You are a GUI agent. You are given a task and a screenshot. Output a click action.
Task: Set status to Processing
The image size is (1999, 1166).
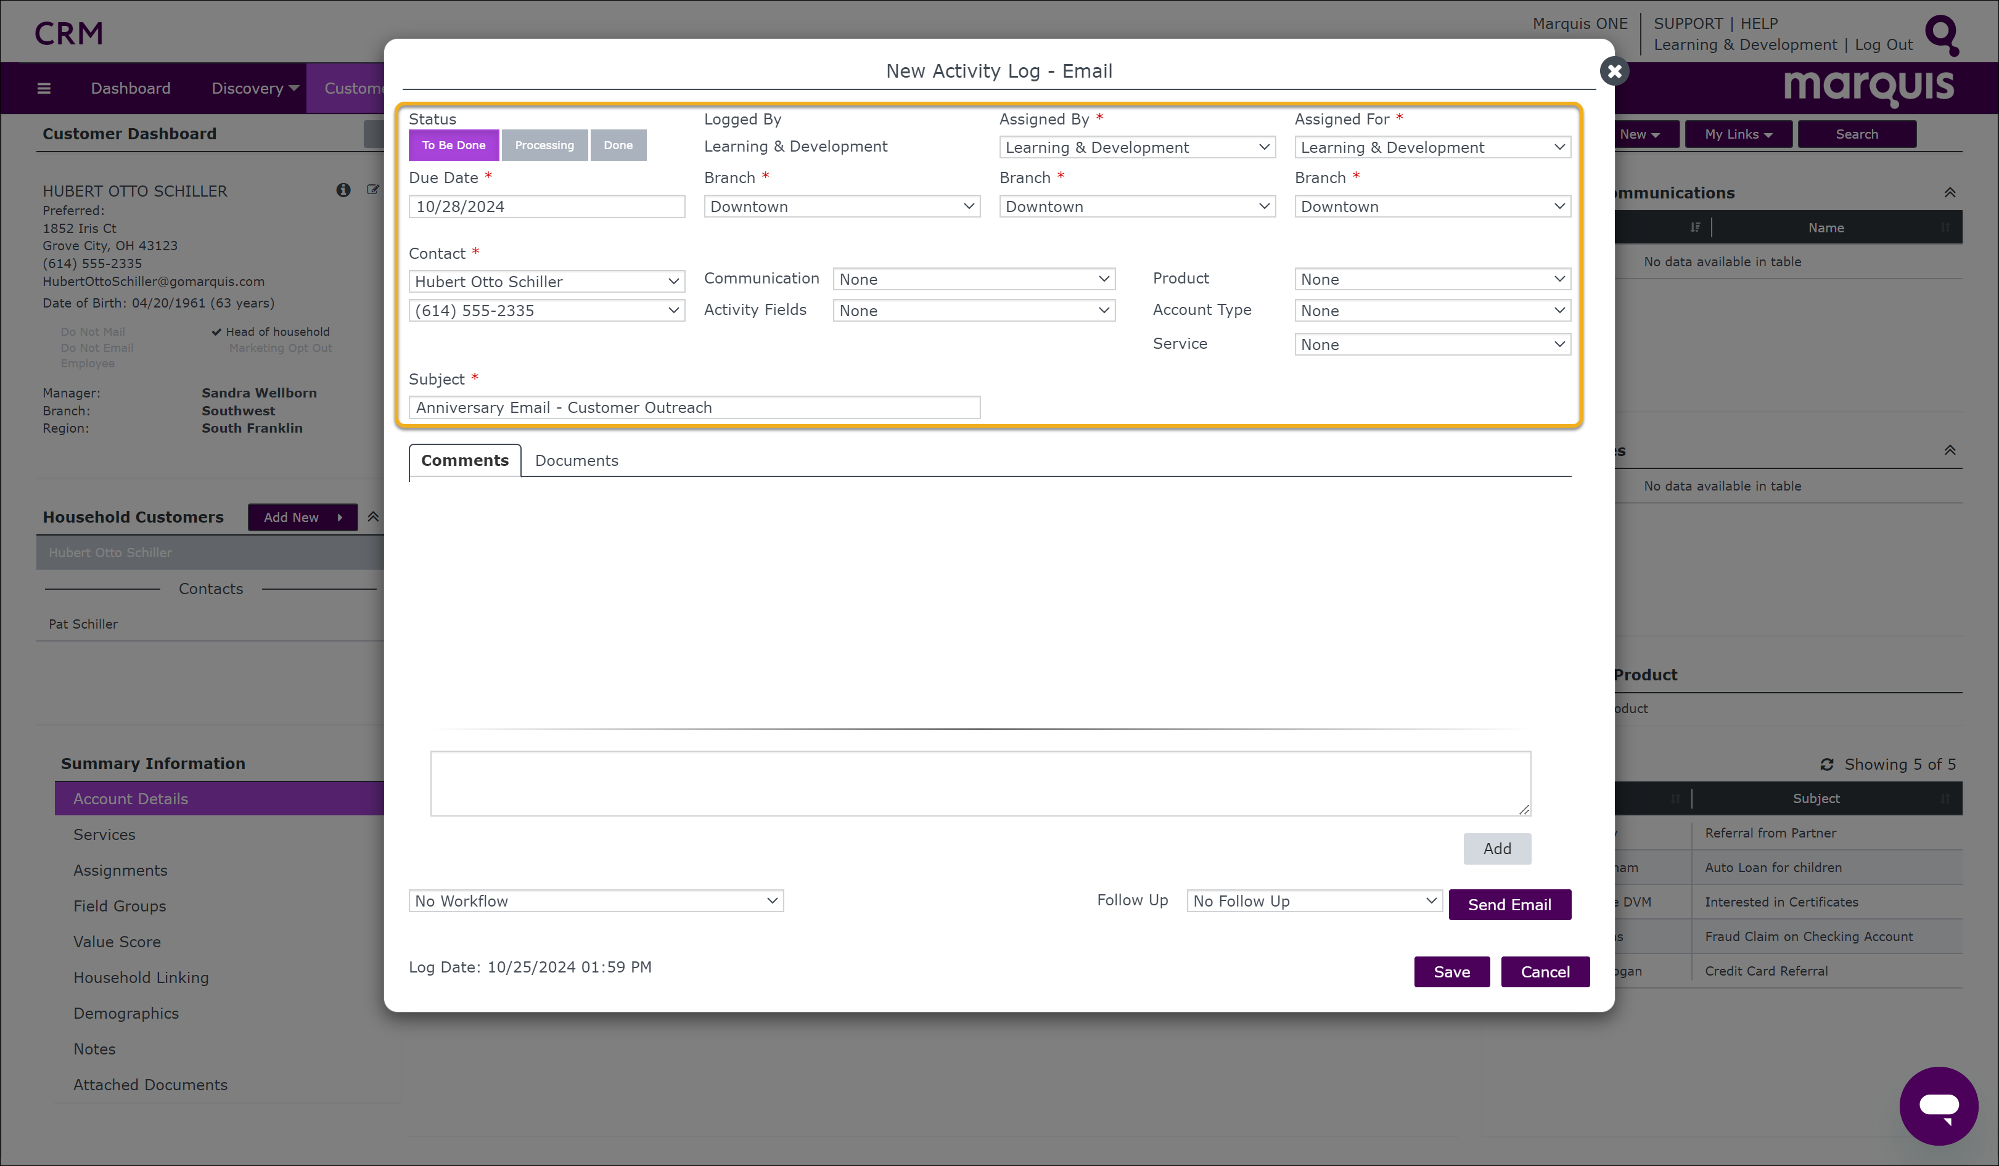coord(543,145)
